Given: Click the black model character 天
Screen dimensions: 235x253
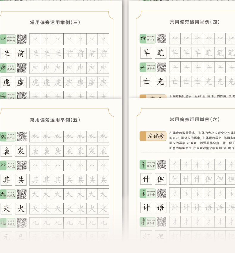Looking at the screenshot, I should [x=7, y=209].
